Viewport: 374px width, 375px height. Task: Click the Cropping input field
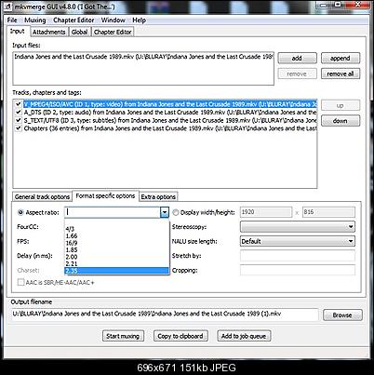click(298, 270)
